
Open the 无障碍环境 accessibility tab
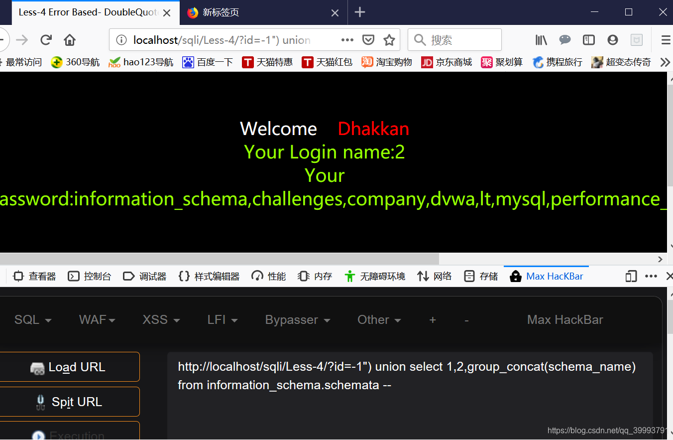click(x=375, y=276)
